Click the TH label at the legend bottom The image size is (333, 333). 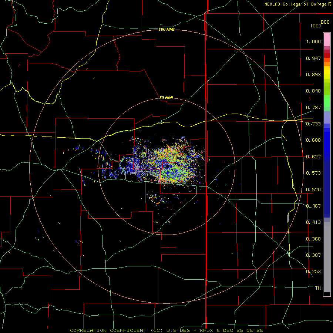(x=318, y=288)
